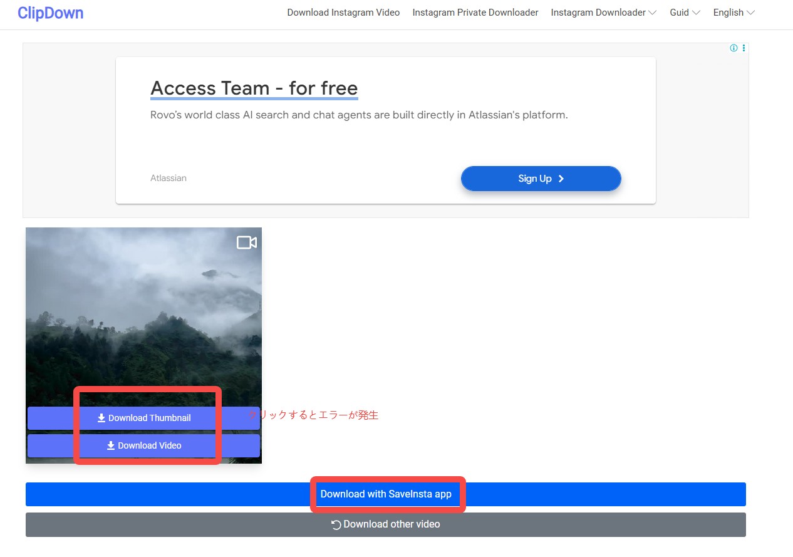Open the ClipDown home logo
This screenshot has height=557, width=793.
(50, 13)
